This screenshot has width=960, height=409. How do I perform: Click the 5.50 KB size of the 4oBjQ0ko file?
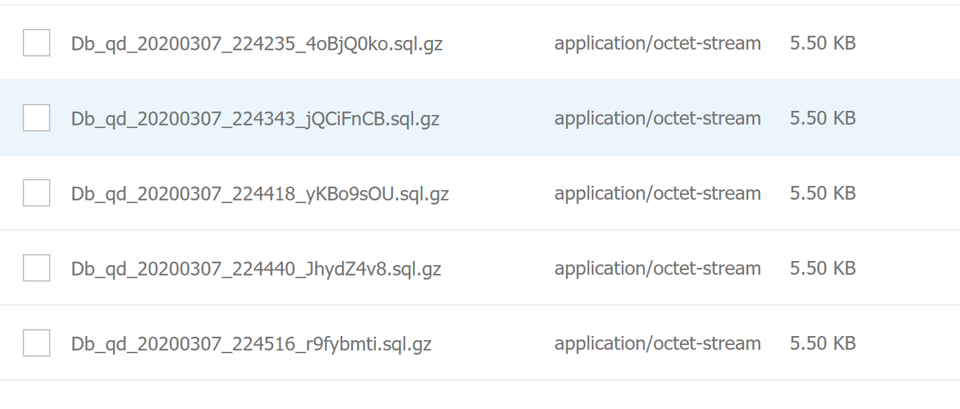[x=823, y=43]
